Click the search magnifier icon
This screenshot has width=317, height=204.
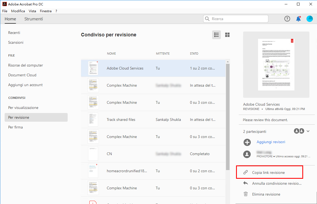[x=207, y=19]
